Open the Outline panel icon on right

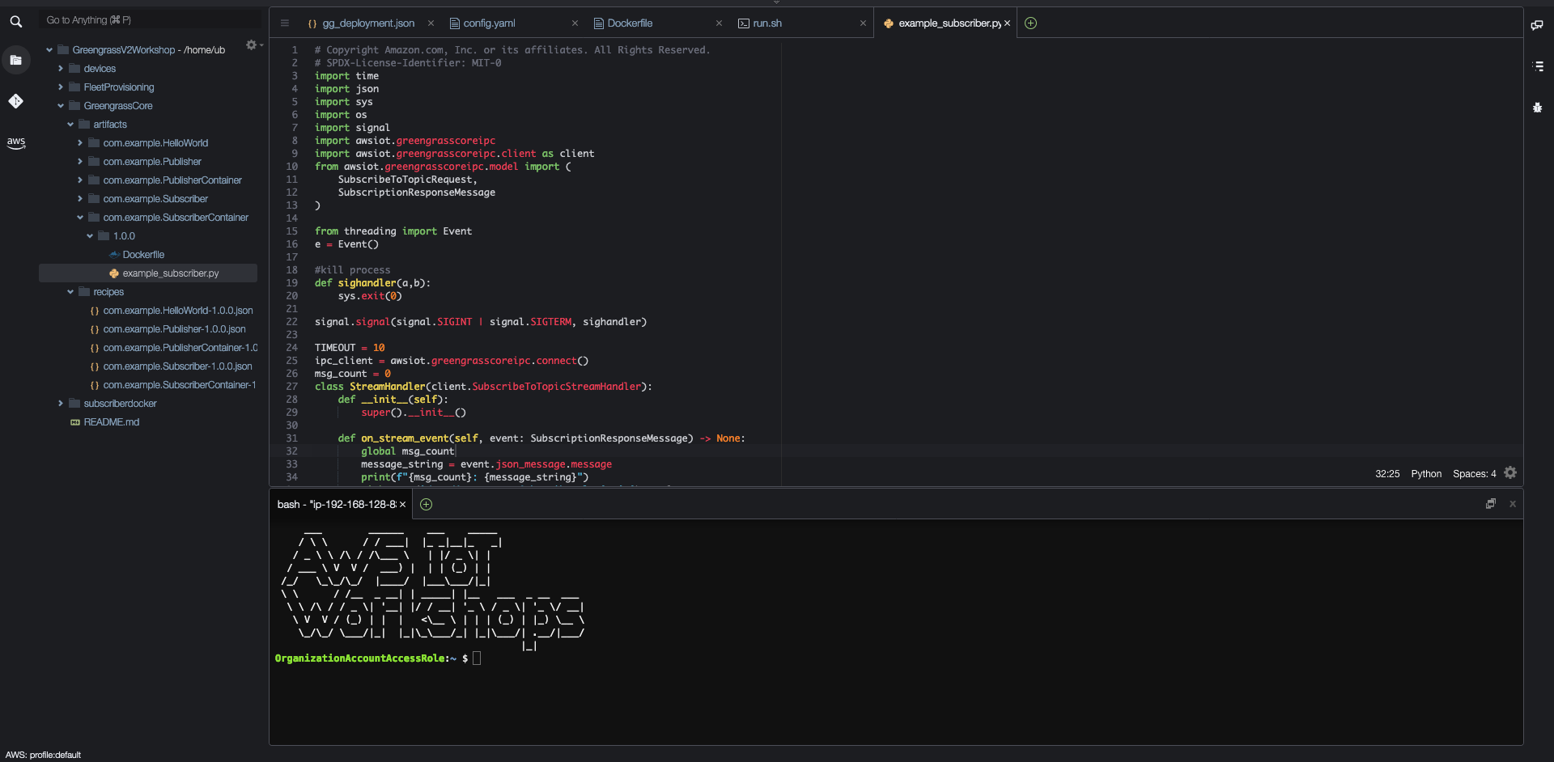[x=1538, y=66]
